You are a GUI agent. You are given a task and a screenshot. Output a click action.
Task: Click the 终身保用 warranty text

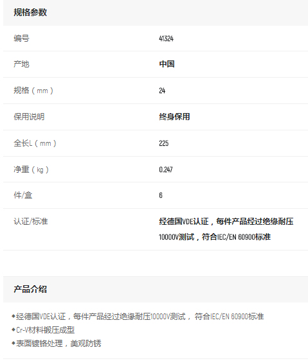(174, 117)
